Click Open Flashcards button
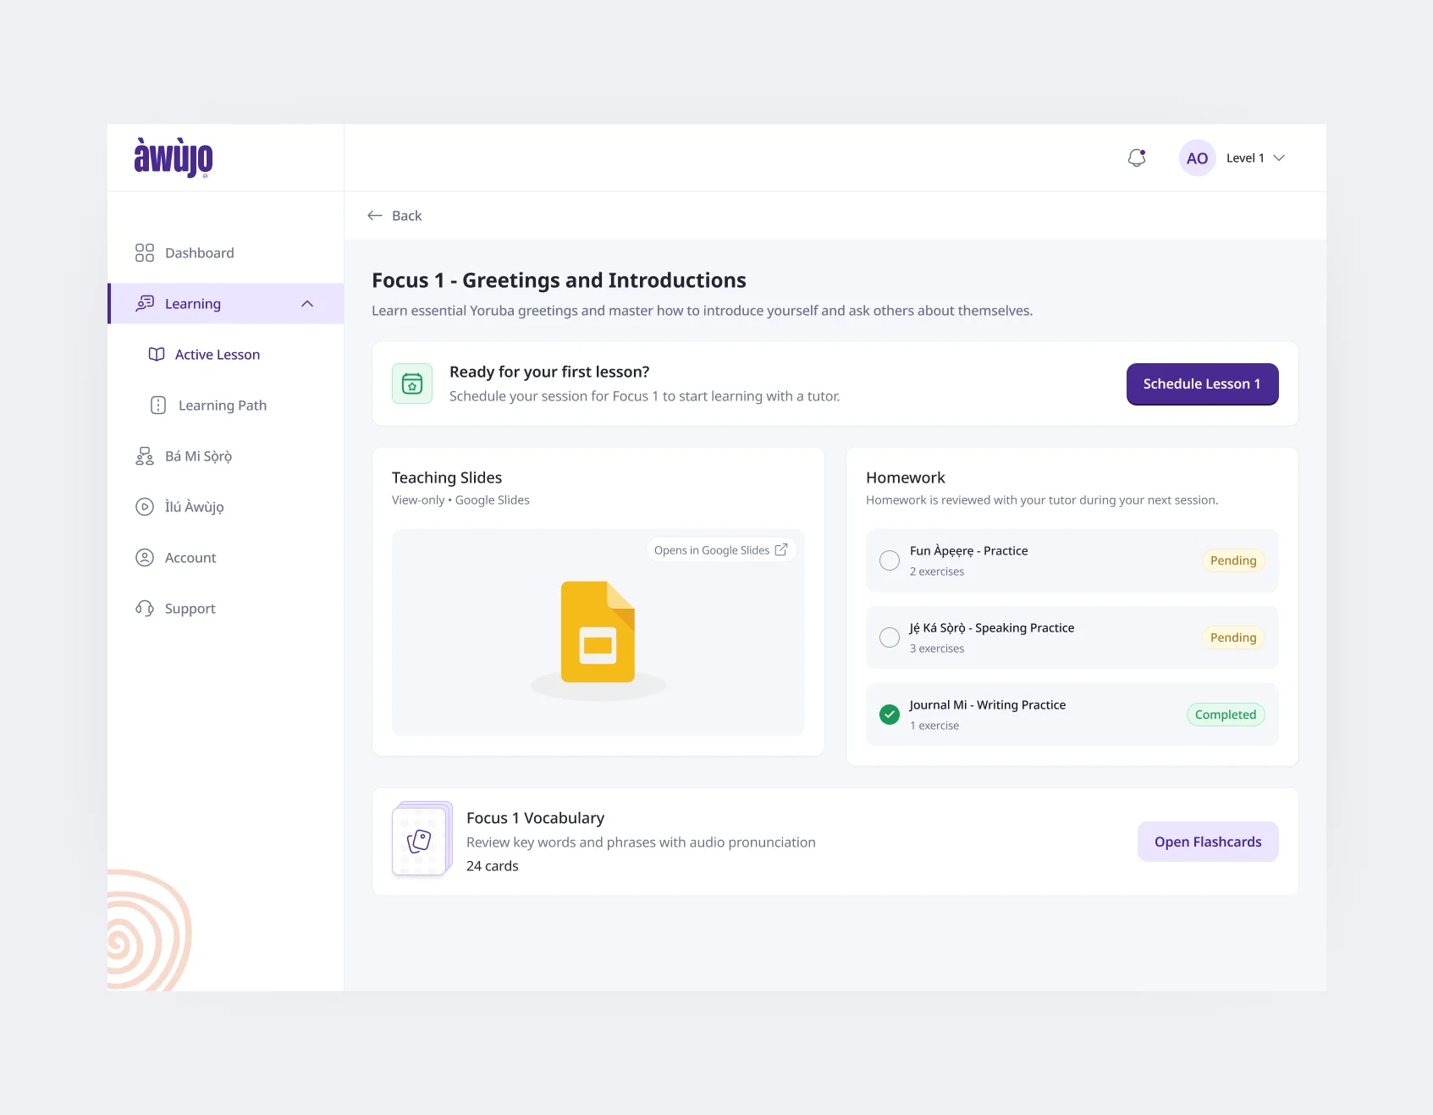Viewport: 1433px width, 1115px height. point(1208,842)
